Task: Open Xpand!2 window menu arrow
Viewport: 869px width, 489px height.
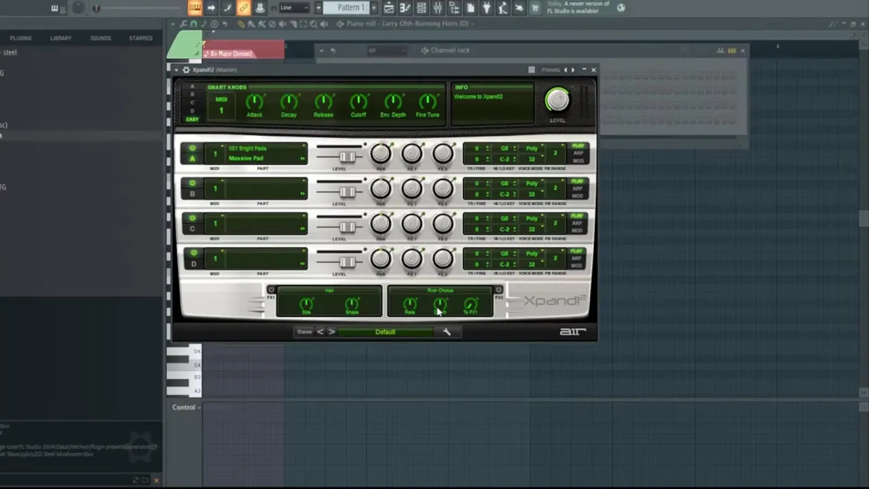Action: point(177,69)
